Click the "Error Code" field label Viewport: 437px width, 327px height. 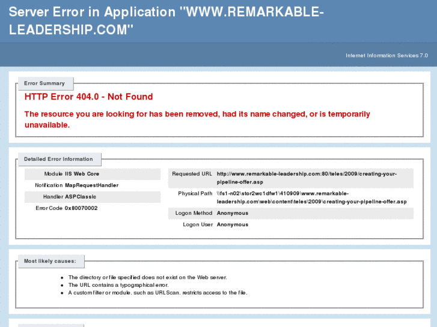[49, 208]
